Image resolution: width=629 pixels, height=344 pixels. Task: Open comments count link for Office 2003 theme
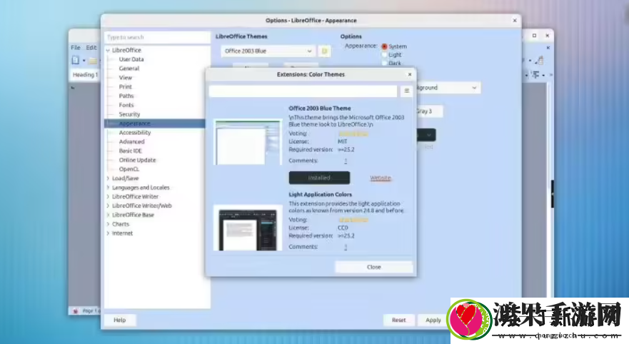tap(346, 161)
